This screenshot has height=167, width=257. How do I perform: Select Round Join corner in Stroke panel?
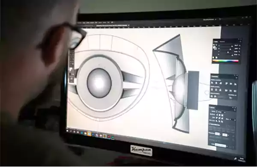tap(219, 118)
